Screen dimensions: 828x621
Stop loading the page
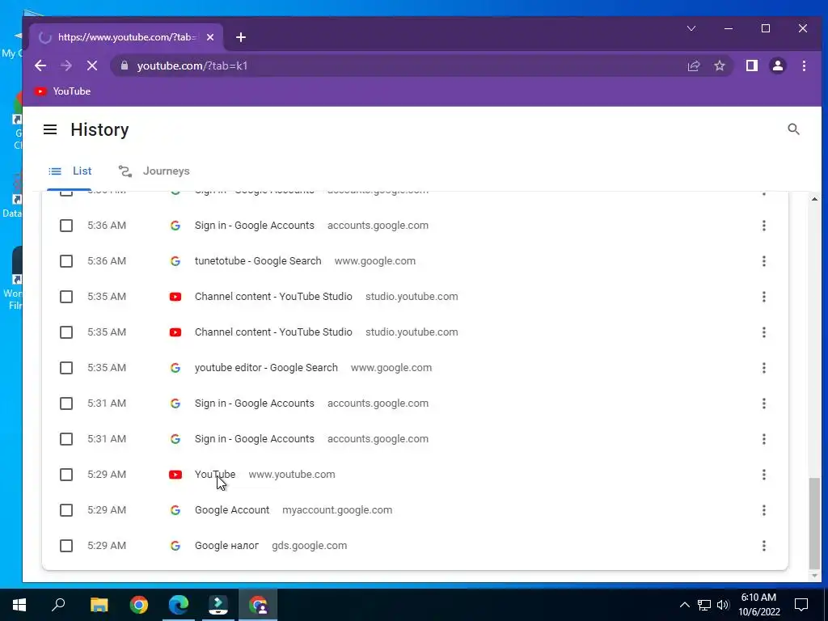tap(92, 65)
